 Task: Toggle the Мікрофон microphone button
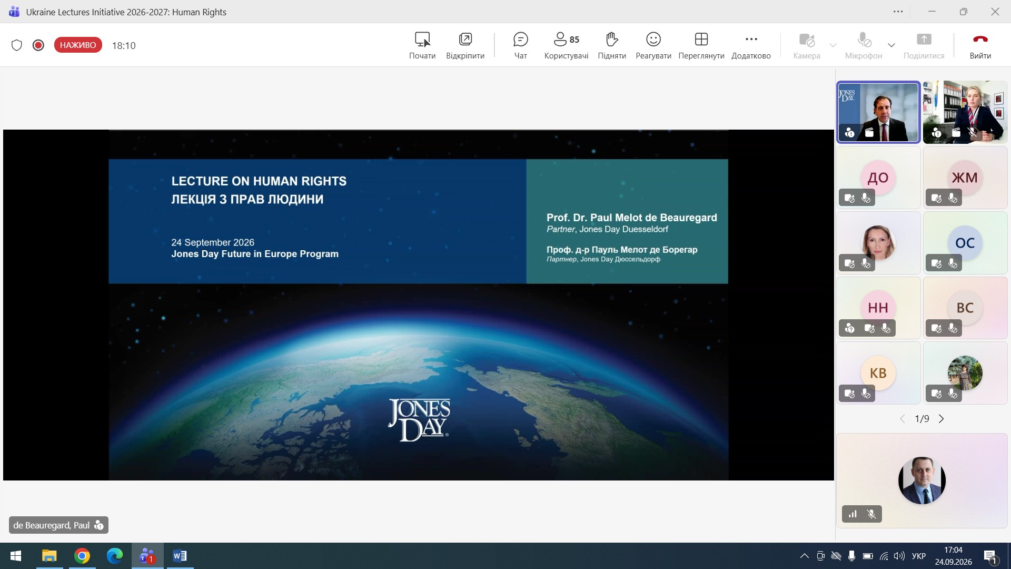click(x=863, y=46)
